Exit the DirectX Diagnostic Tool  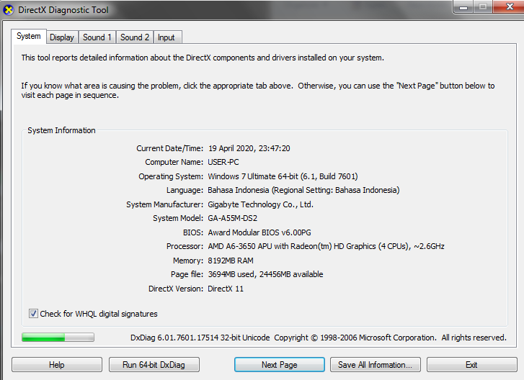tap(472, 365)
